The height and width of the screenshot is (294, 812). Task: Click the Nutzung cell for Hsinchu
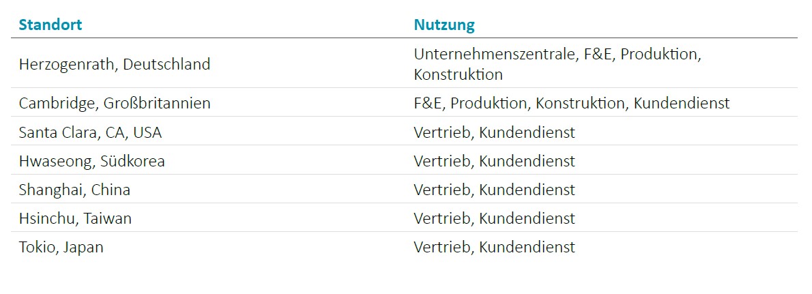[x=494, y=218]
